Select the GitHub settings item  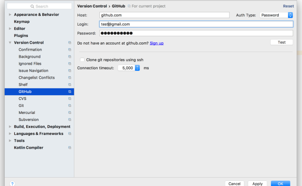coord(39,92)
